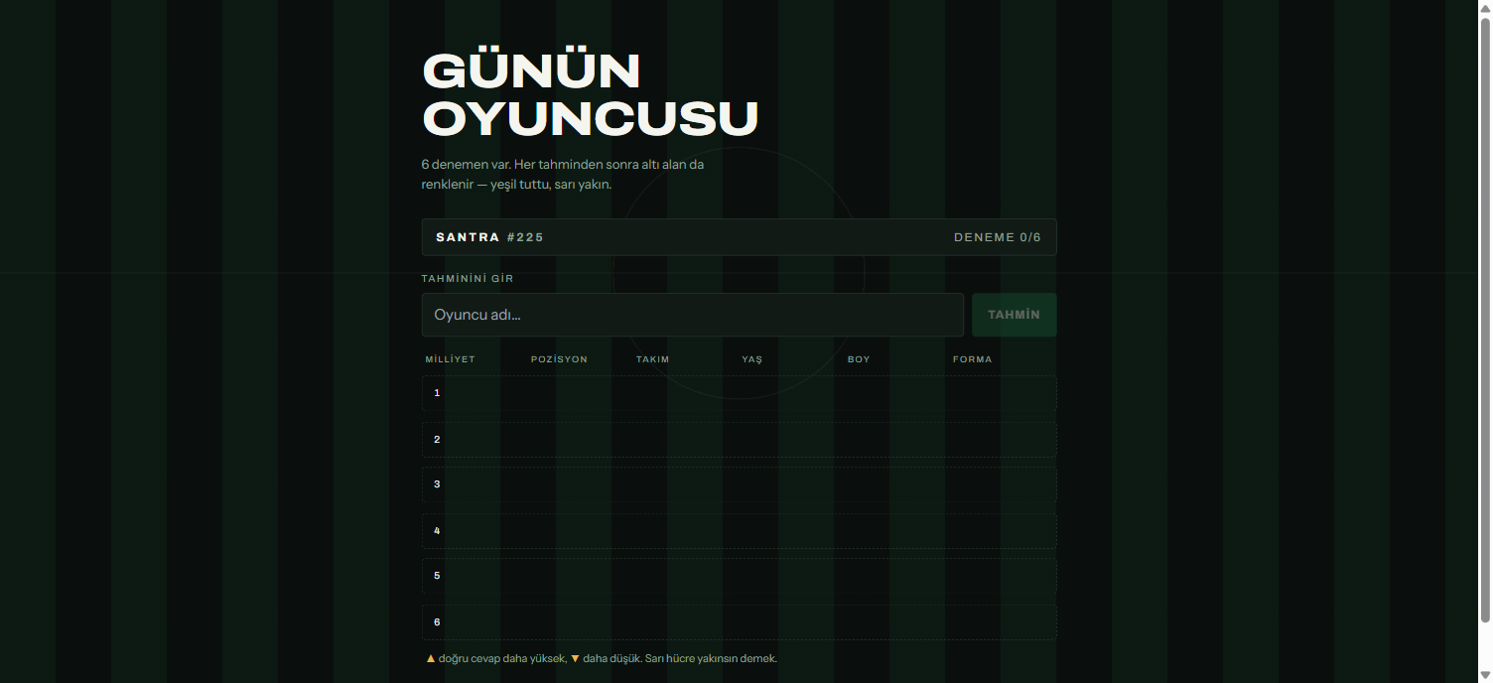Focus the Oyuncu adı input field

[x=692, y=315]
